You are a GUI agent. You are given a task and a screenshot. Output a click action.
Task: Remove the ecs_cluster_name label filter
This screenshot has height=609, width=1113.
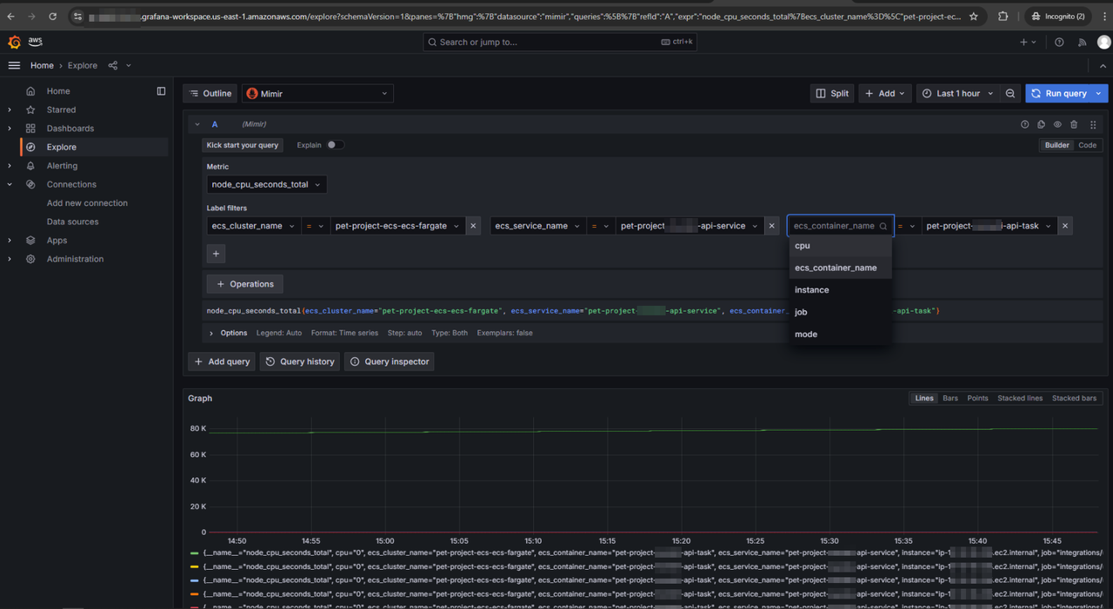tap(473, 226)
